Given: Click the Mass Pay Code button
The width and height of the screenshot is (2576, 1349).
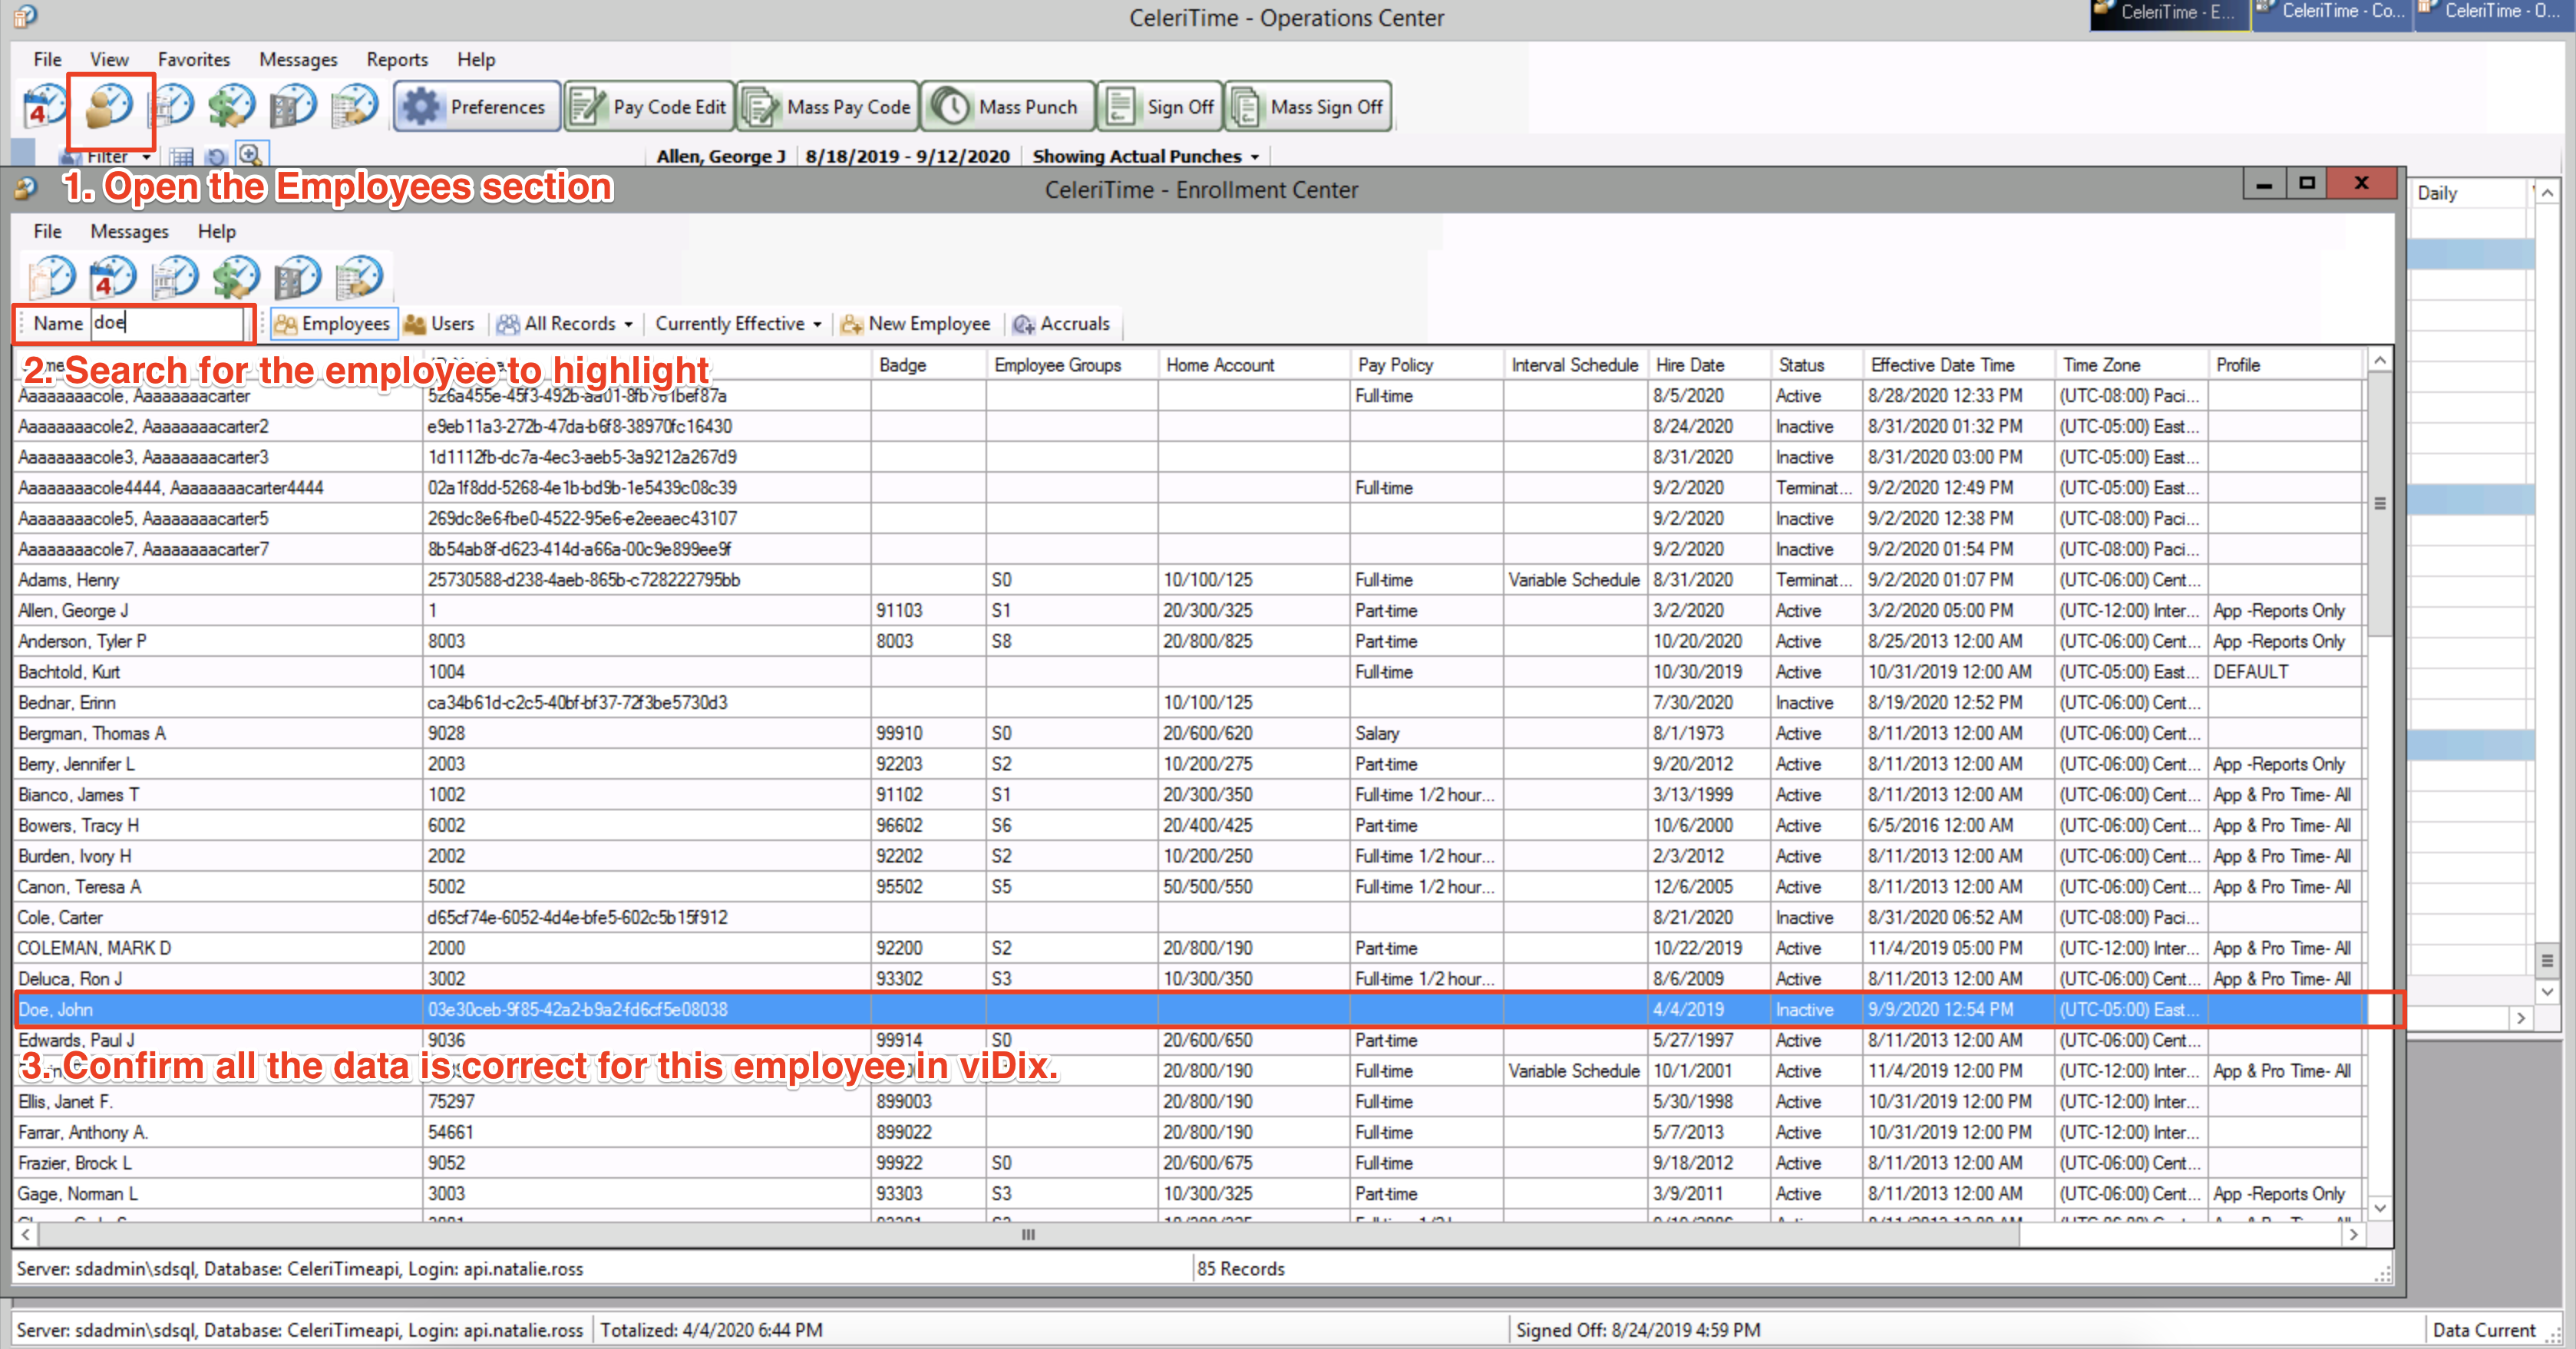Looking at the screenshot, I should tap(828, 106).
